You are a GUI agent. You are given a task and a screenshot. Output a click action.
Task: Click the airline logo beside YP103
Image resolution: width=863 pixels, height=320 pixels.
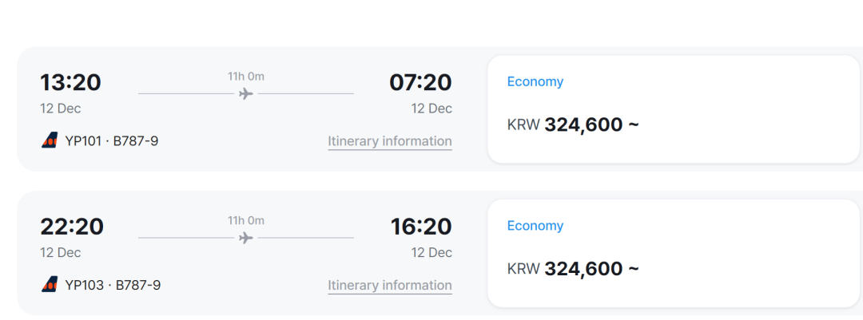(x=50, y=284)
